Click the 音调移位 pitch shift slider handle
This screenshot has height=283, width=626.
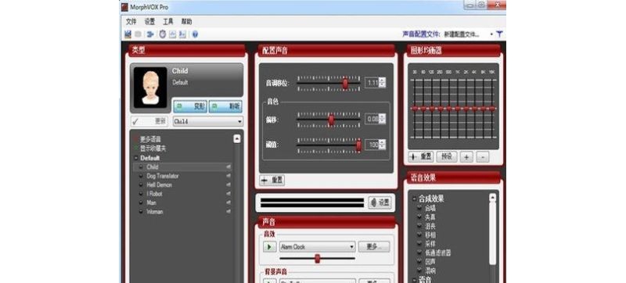point(345,83)
